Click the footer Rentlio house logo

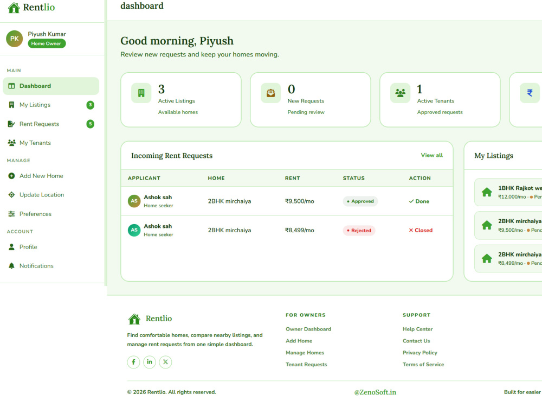click(x=134, y=319)
